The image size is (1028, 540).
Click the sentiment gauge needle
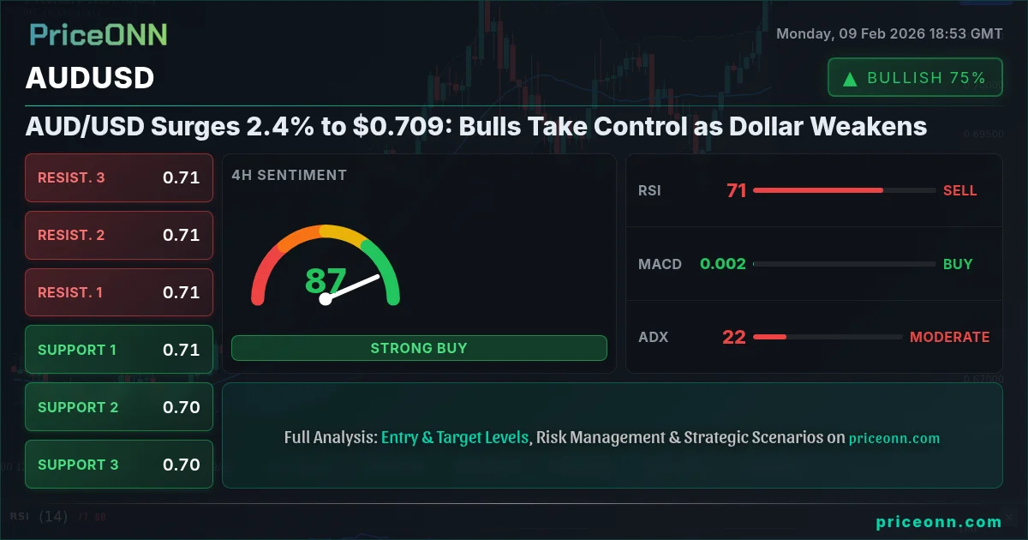(351, 287)
